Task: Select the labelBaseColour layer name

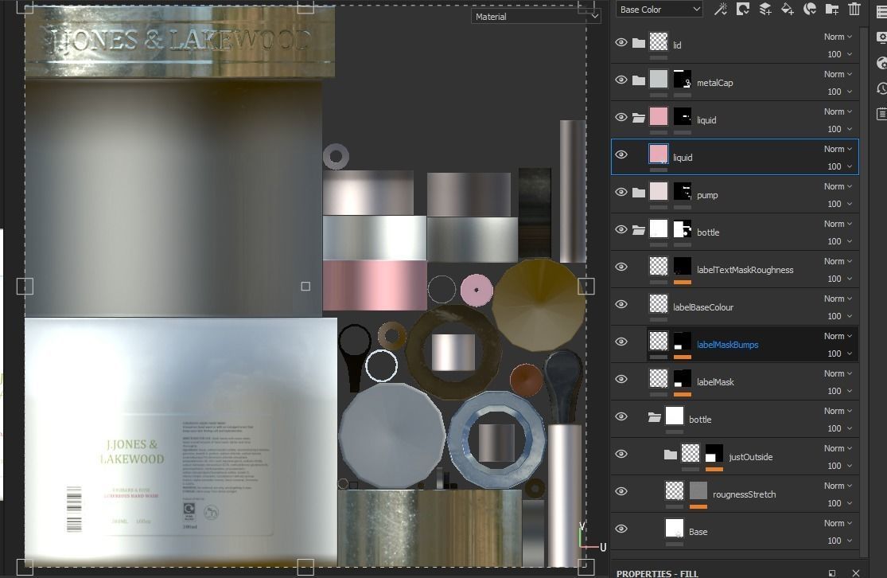Action: pyautogui.click(x=703, y=307)
